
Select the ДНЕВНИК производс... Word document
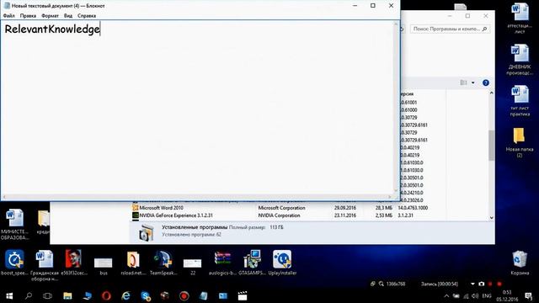pyautogui.click(x=520, y=60)
